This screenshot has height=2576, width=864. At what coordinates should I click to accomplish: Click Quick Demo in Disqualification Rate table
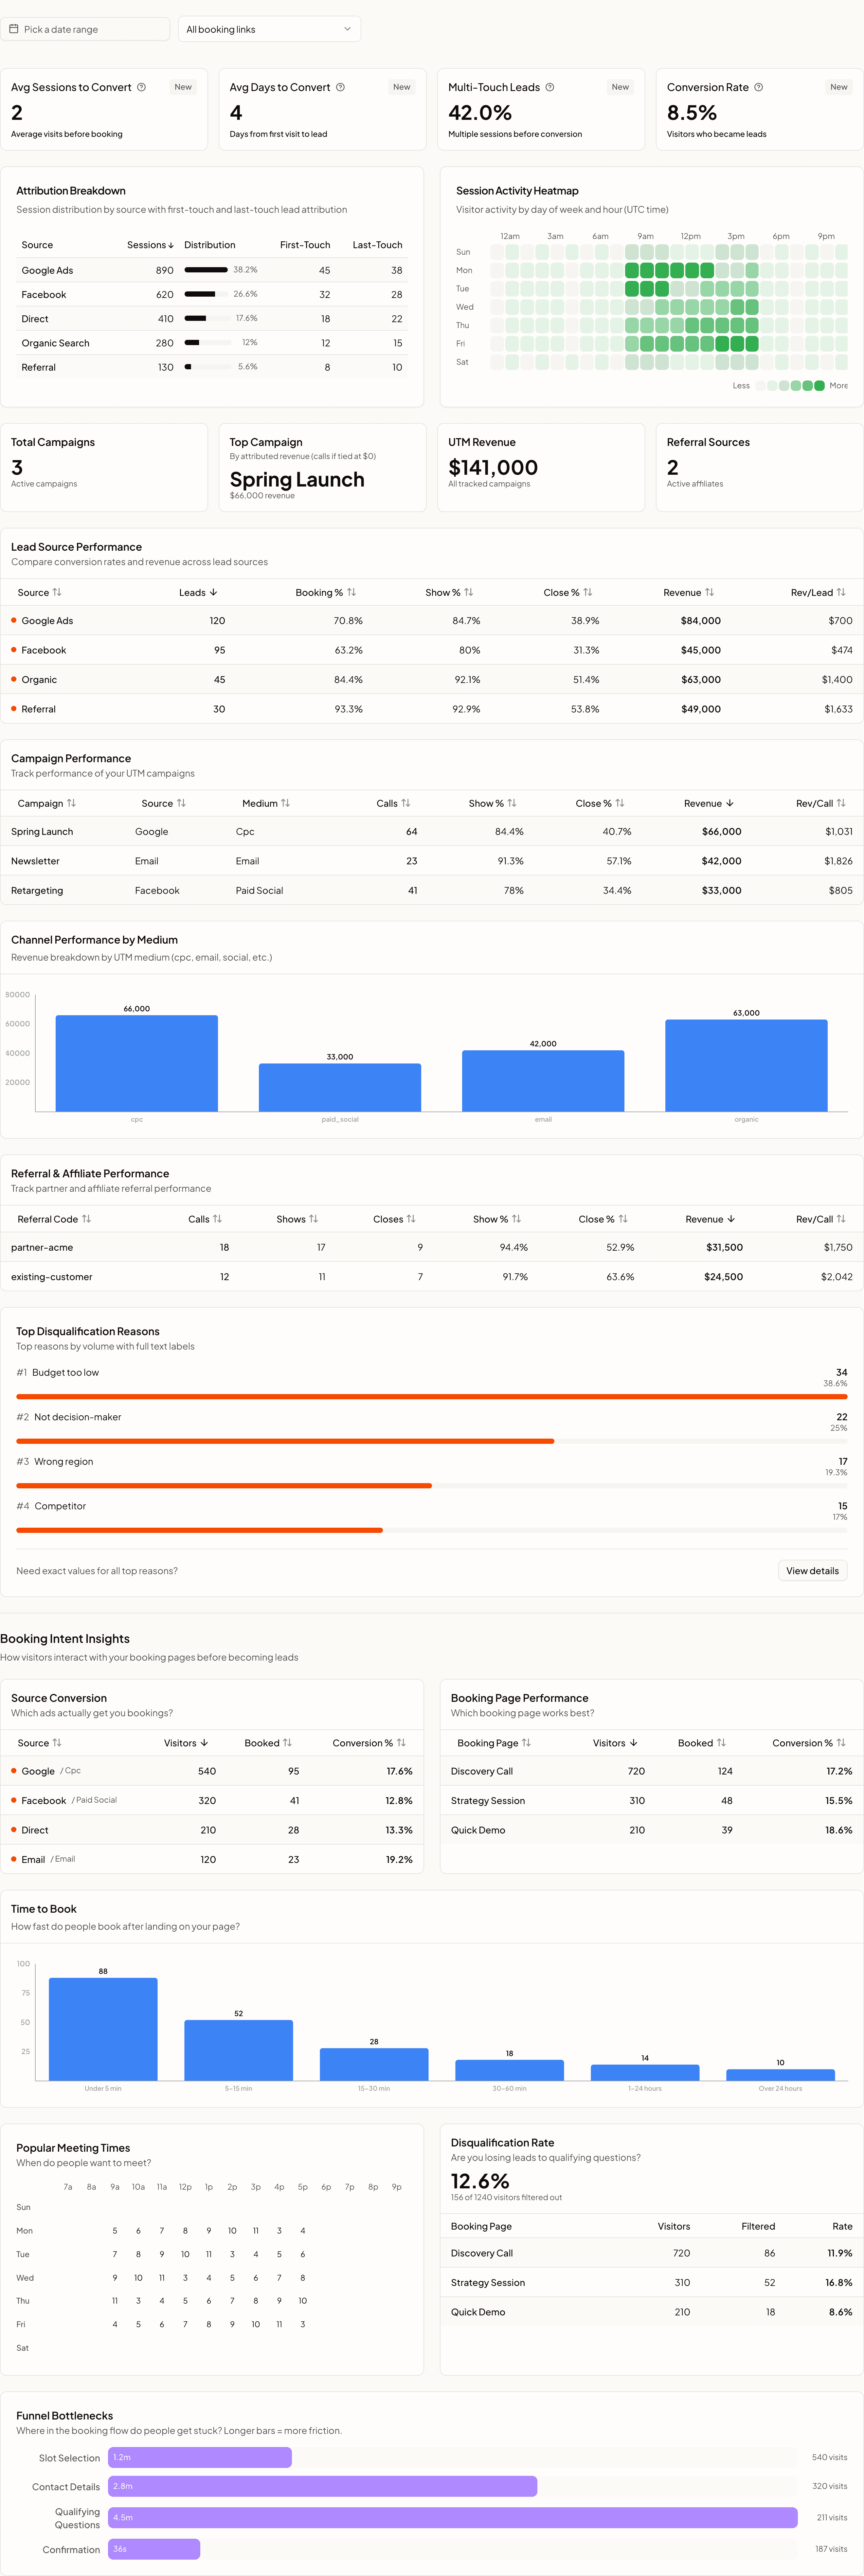tap(478, 2312)
